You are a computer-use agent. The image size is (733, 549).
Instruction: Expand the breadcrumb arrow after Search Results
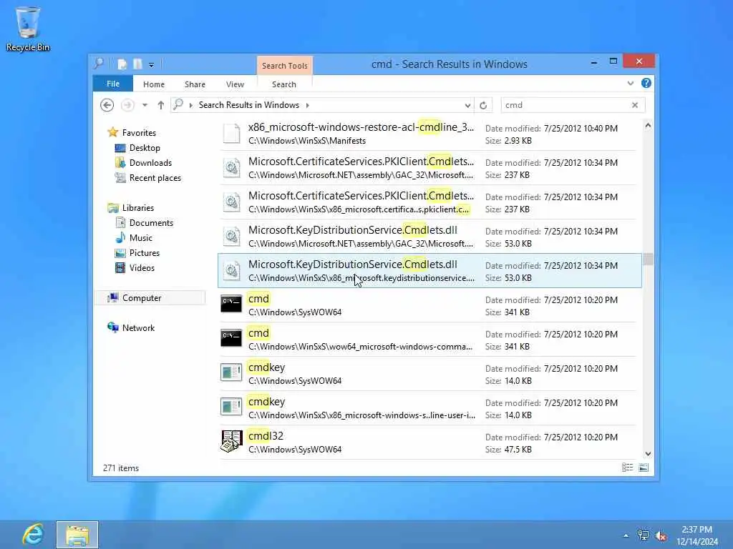point(308,106)
